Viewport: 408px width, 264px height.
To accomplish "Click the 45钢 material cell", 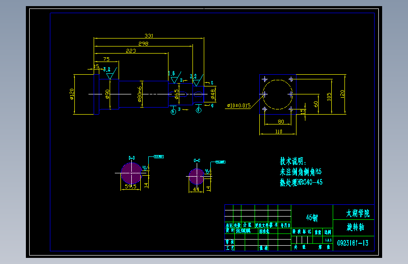I will 312,217.
